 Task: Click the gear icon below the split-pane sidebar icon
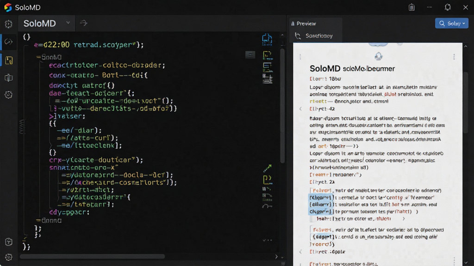[x=8, y=95]
